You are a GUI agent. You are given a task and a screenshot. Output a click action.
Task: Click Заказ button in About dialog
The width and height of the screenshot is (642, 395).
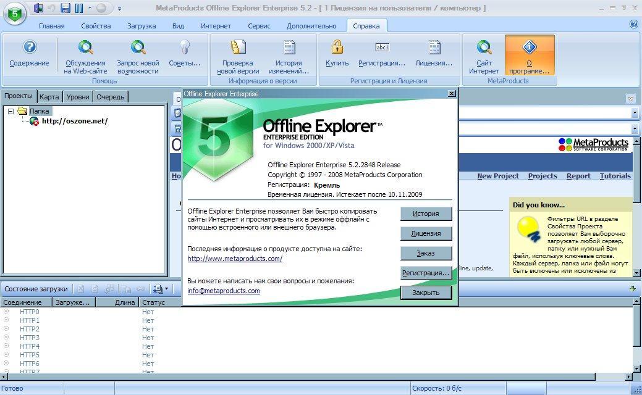pos(426,253)
